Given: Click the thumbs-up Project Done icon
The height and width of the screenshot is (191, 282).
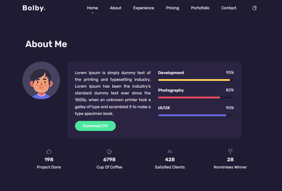Looking at the screenshot, I should click(49, 151).
